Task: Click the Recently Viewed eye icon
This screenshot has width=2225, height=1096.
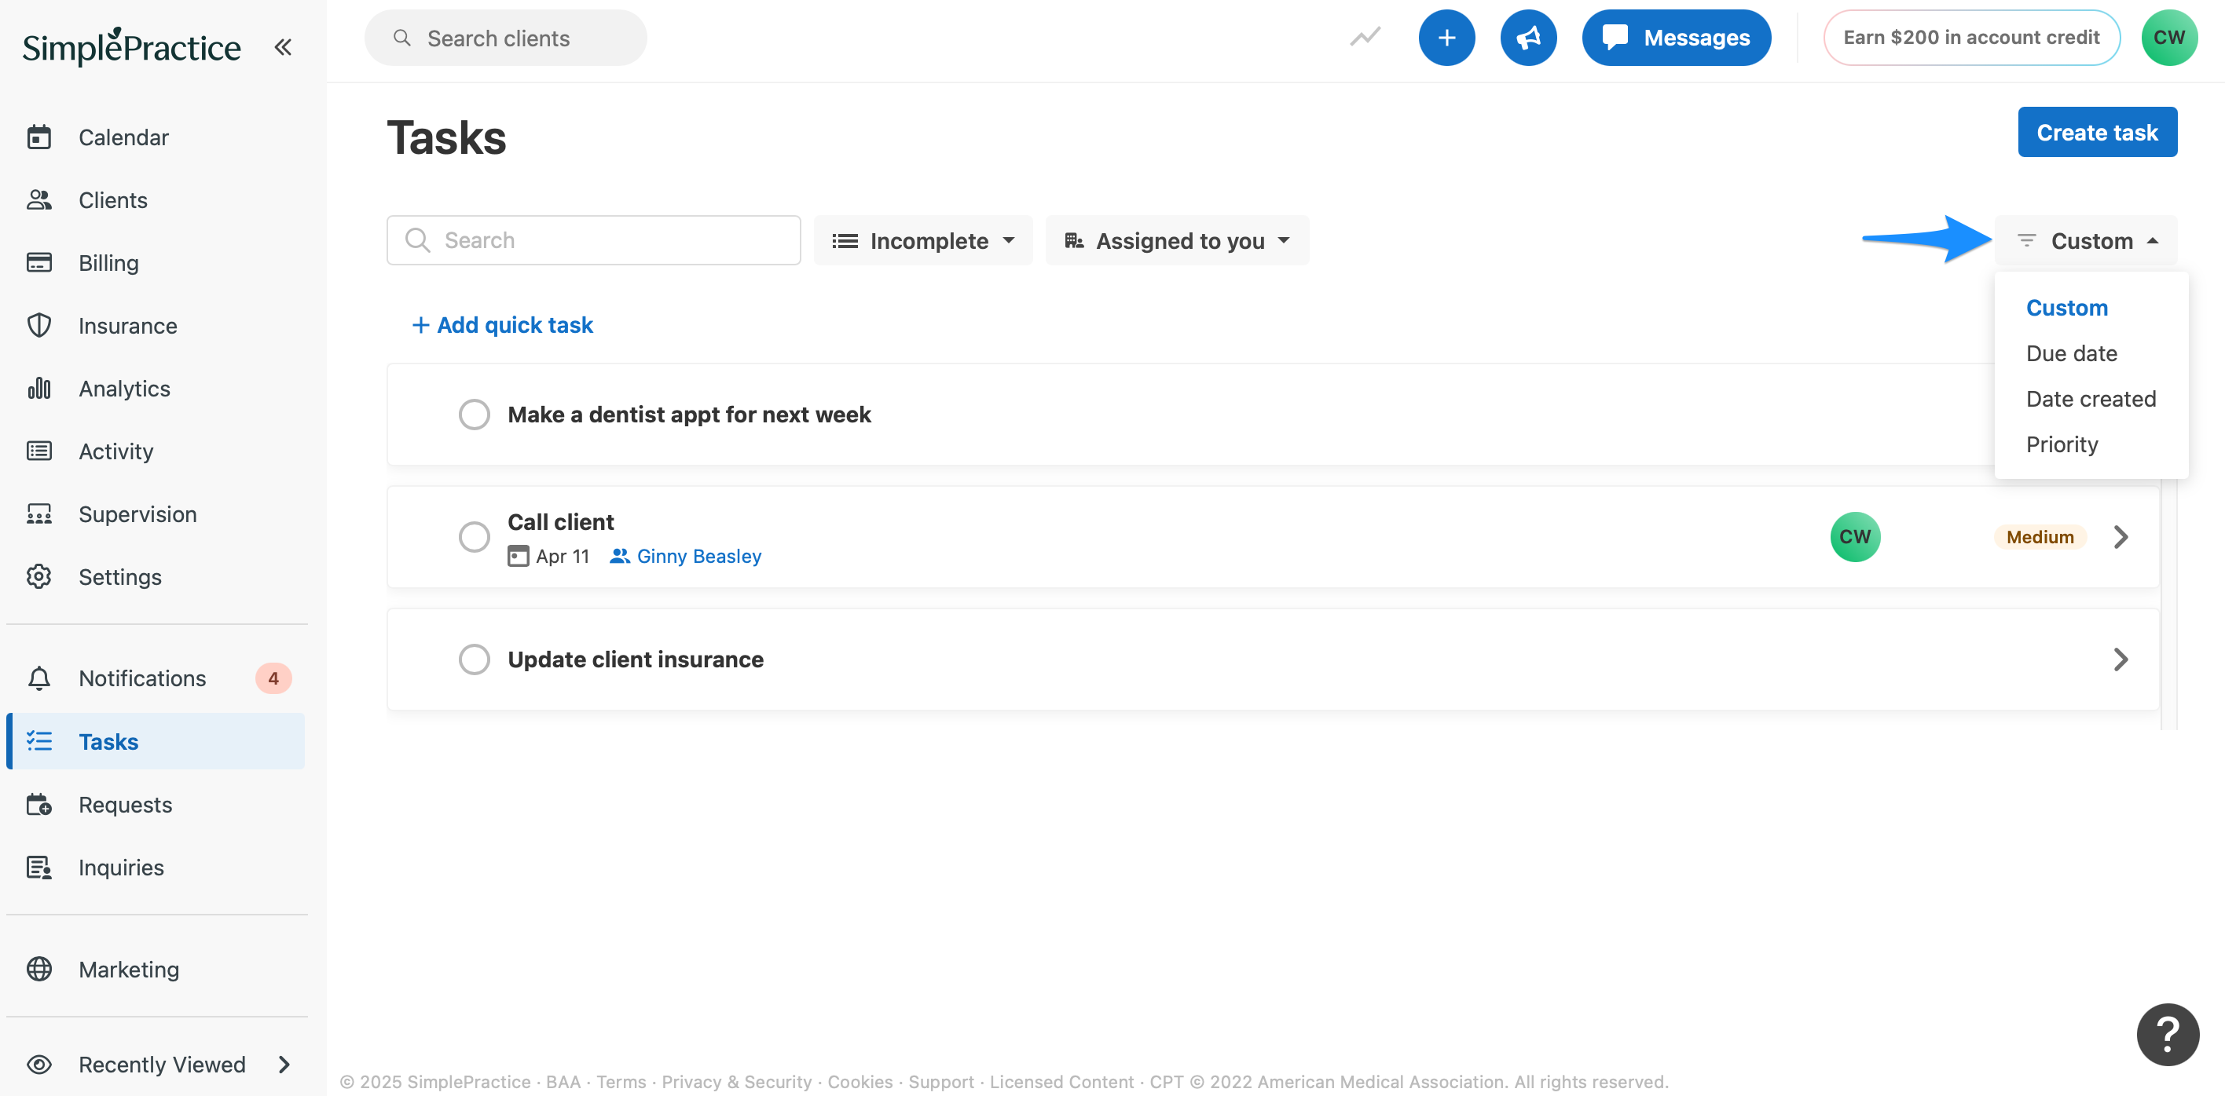Action: pos(38,1064)
